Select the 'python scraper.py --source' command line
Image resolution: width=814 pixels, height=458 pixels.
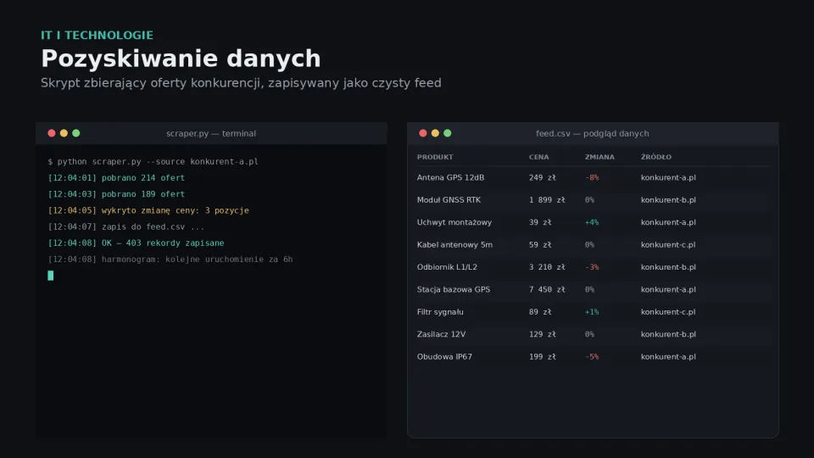pos(153,161)
